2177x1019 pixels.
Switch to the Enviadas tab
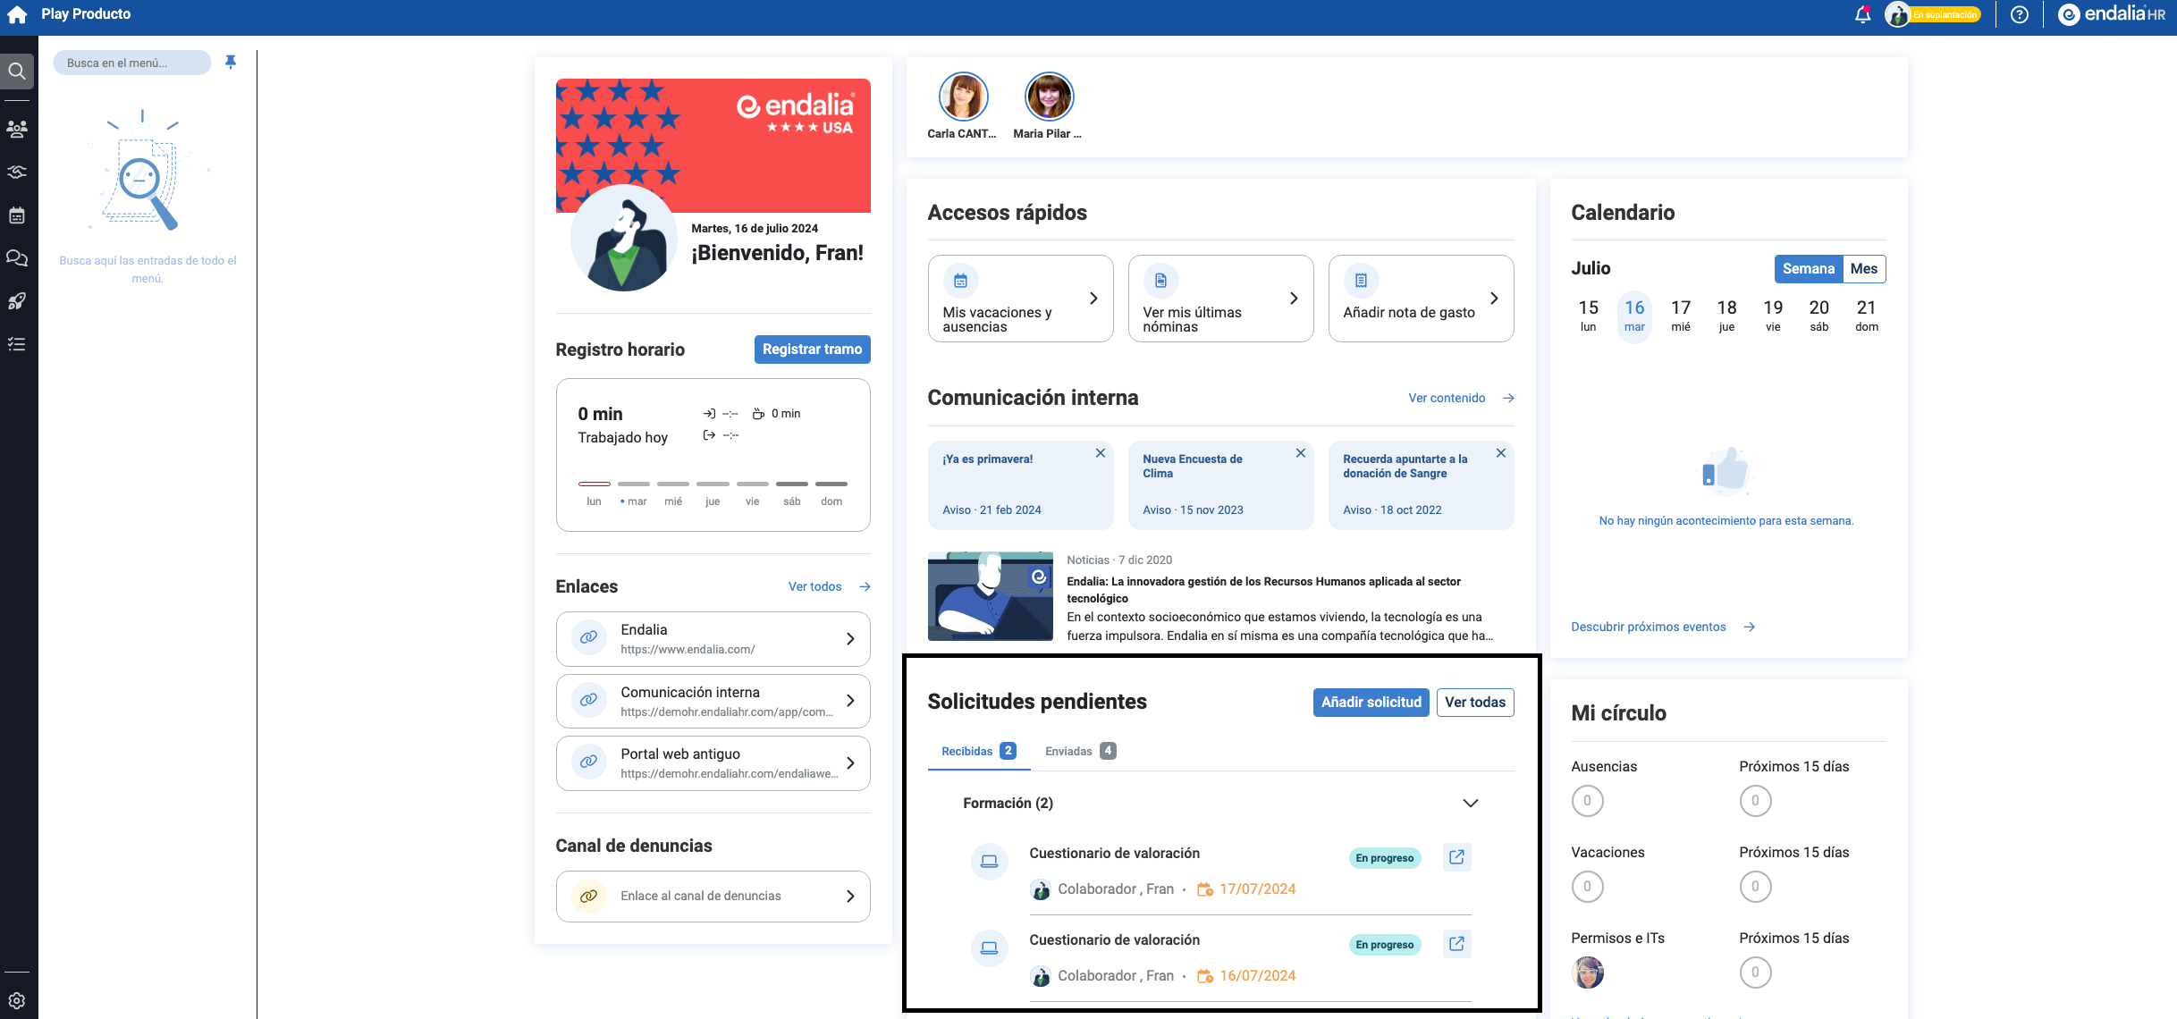pos(1079,751)
